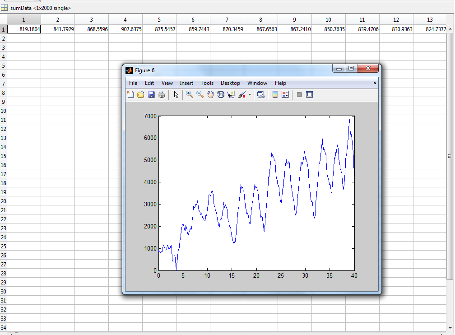Select the Zoom In magnifier tool

coord(190,94)
